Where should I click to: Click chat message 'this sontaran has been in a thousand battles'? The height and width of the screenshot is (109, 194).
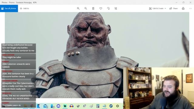point(18,74)
